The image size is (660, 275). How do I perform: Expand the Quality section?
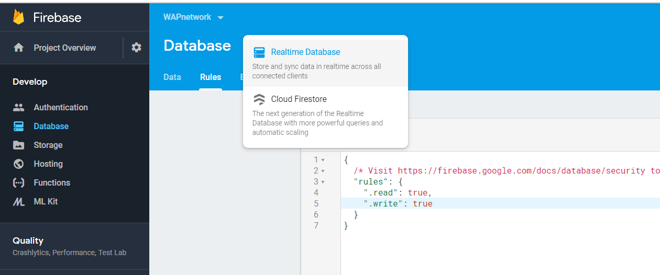(x=74, y=246)
